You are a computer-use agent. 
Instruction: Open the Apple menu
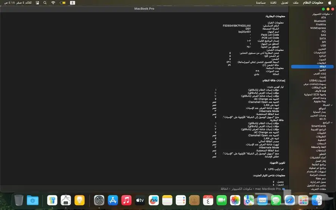[330, 3]
